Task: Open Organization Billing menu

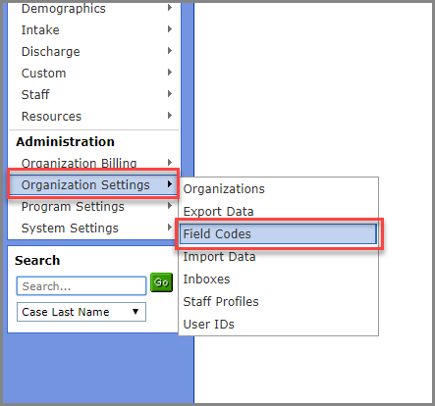Action: (93, 163)
